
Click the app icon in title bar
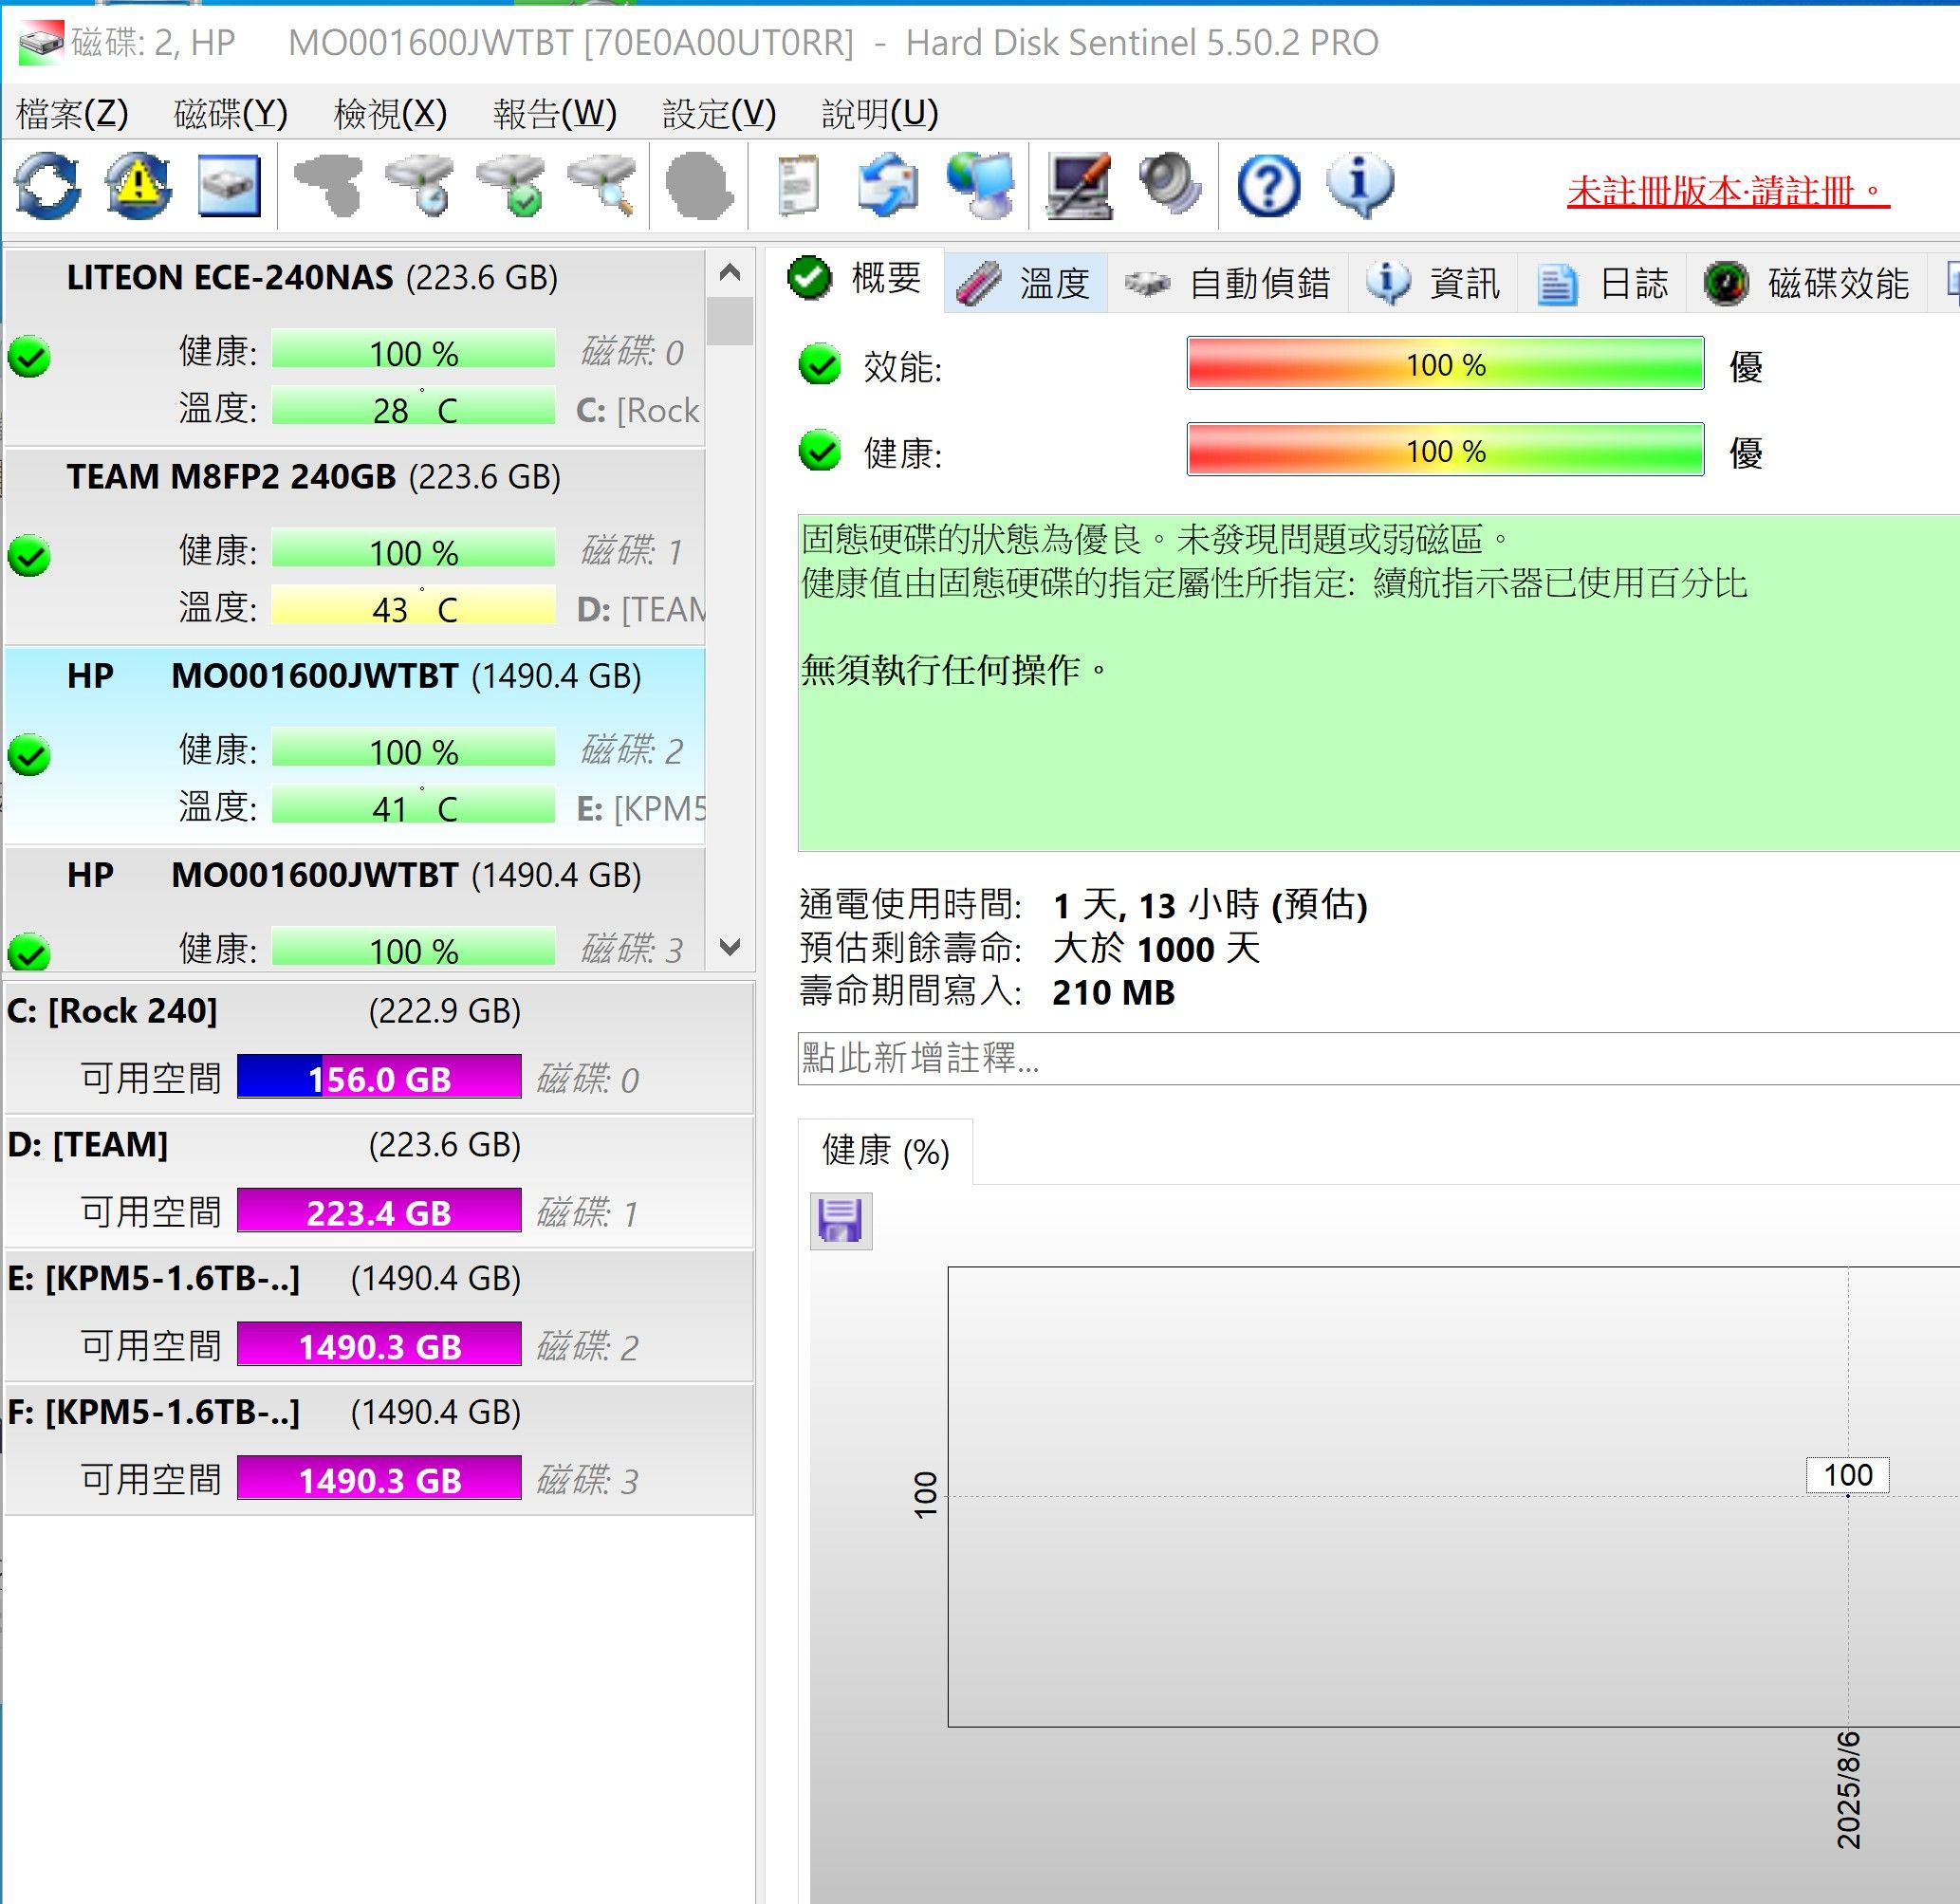tap(41, 43)
